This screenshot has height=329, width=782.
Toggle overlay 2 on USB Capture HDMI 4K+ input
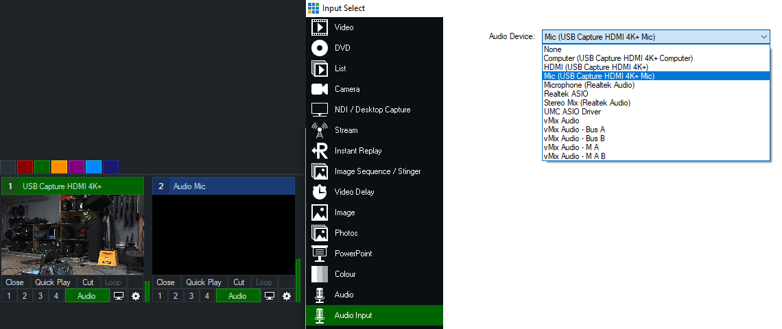(25, 296)
